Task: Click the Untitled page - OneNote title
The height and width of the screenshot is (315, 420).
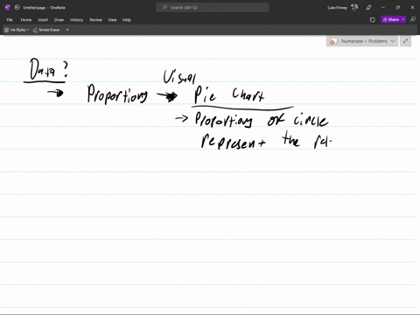Action: (45, 8)
